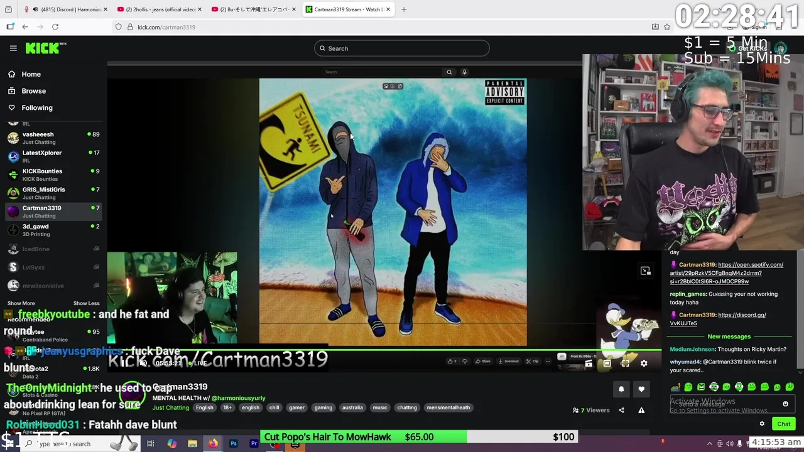Open File Explorer from taskbar

[192, 444]
